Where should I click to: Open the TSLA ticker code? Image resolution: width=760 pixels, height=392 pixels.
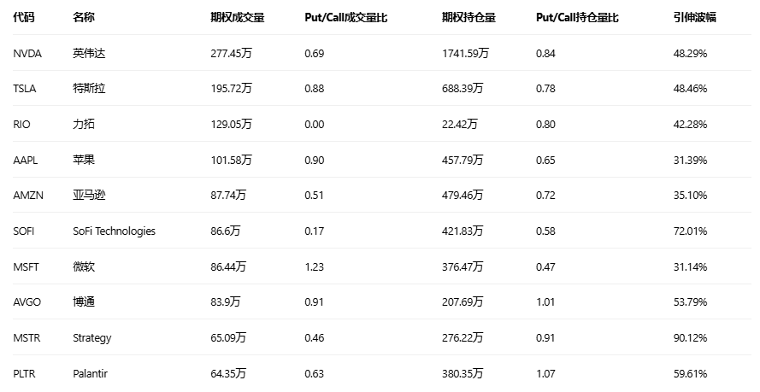pos(26,89)
